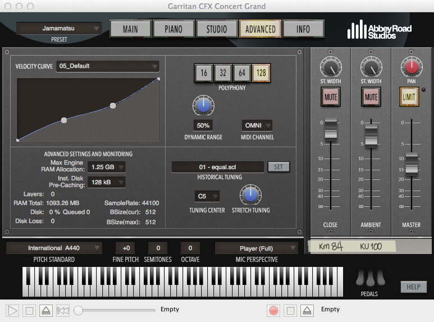
Task: Click the rewind to start icon
Action: (62, 311)
